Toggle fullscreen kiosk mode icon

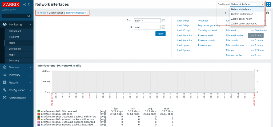coord(268,4)
